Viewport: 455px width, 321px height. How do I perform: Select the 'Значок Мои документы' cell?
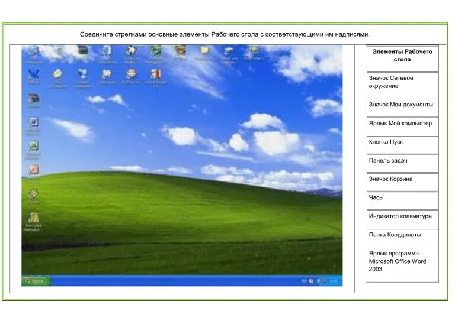click(402, 108)
